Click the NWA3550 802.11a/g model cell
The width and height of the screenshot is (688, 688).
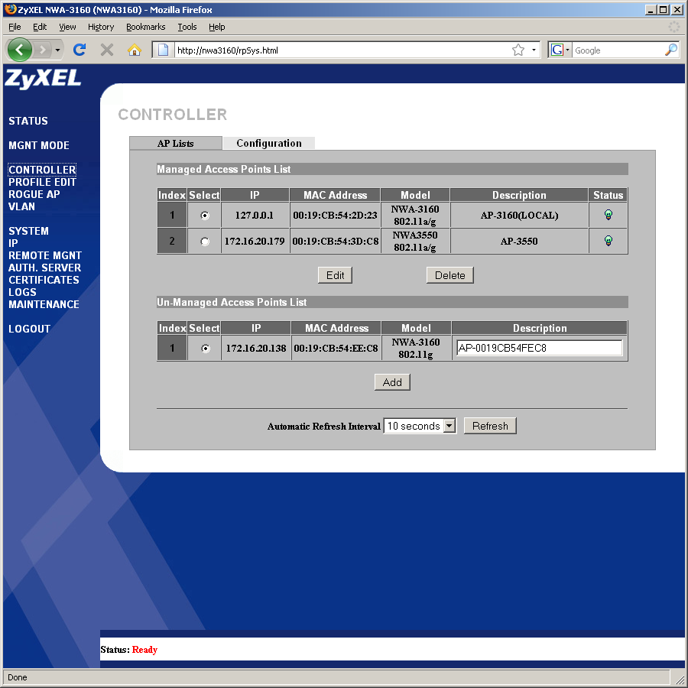coord(415,241)
